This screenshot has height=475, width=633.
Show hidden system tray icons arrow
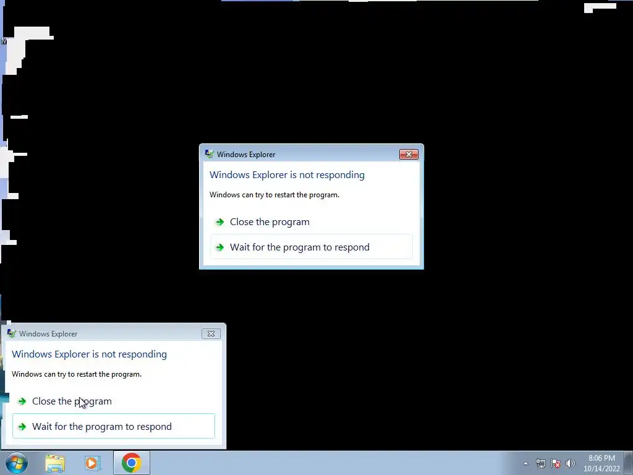coord(525,463)
